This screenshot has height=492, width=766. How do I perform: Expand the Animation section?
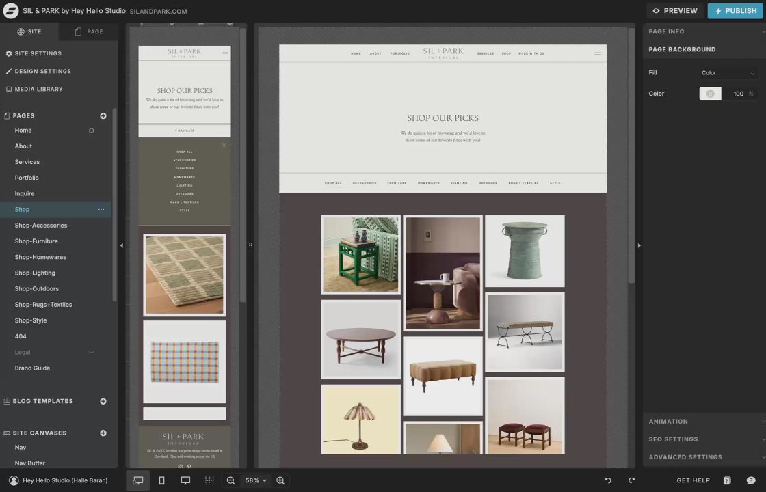(704, 421)
